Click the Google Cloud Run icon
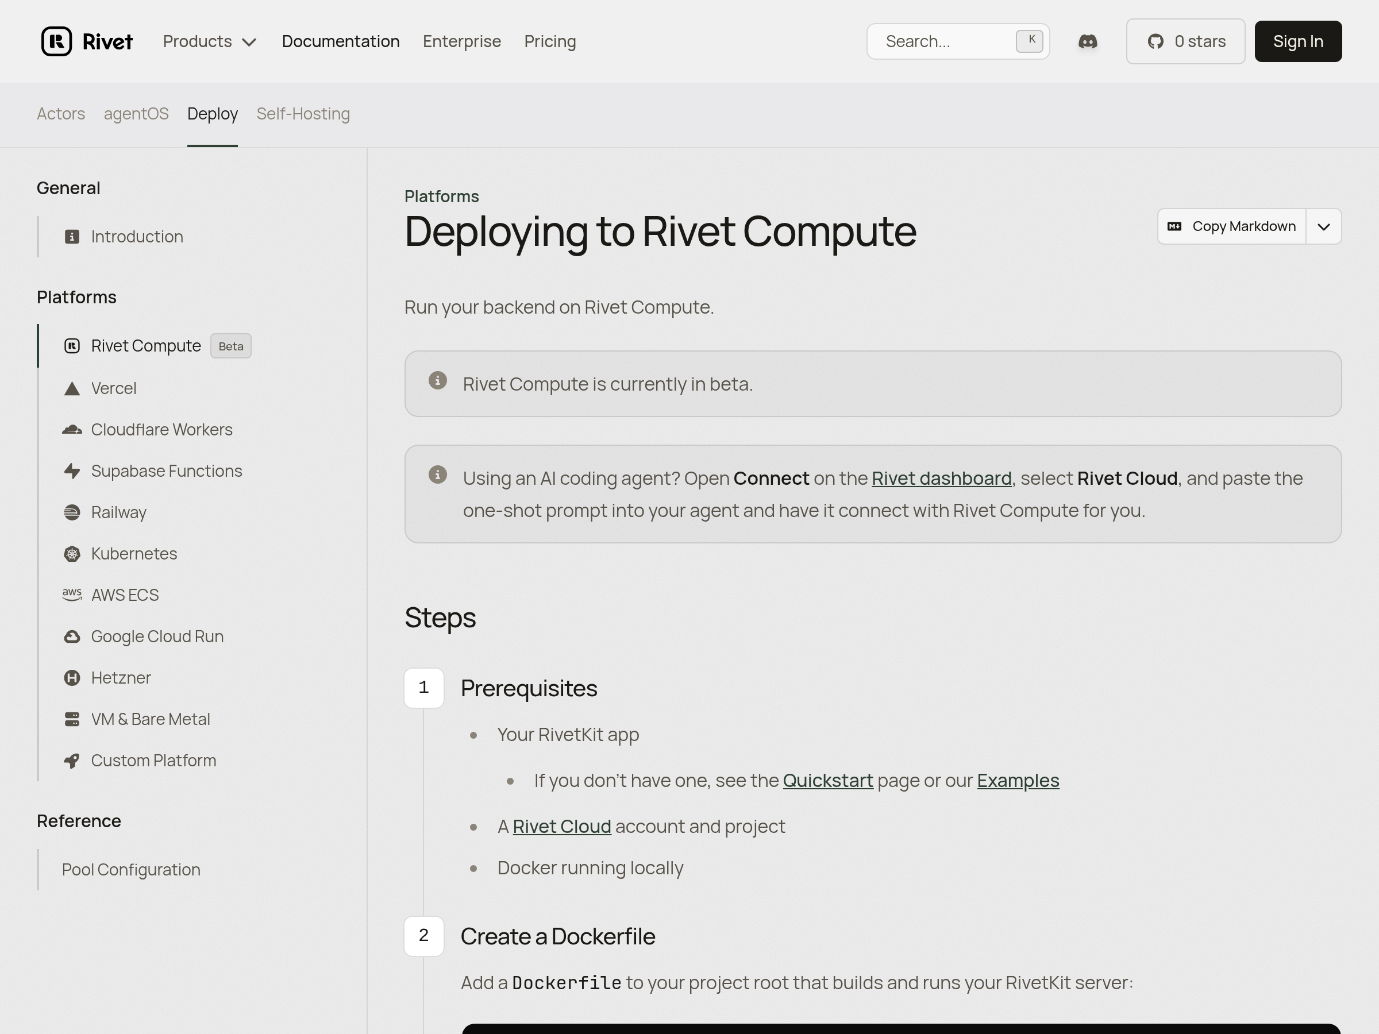 click(72, 636)
